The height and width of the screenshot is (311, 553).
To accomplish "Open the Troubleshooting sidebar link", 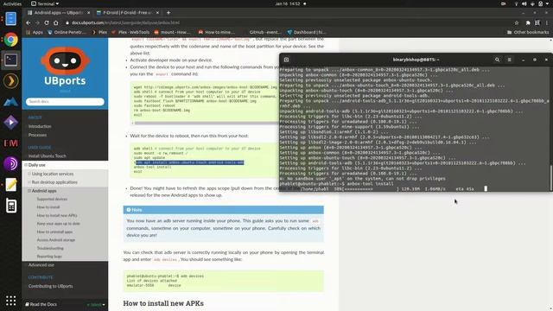I will 50,248.
